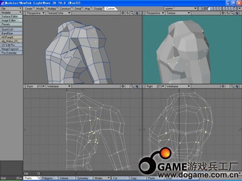Screen dimensions: 242x181
Task: Maximize the Textured Wire perspective viewport
Action: coord(137,13)
